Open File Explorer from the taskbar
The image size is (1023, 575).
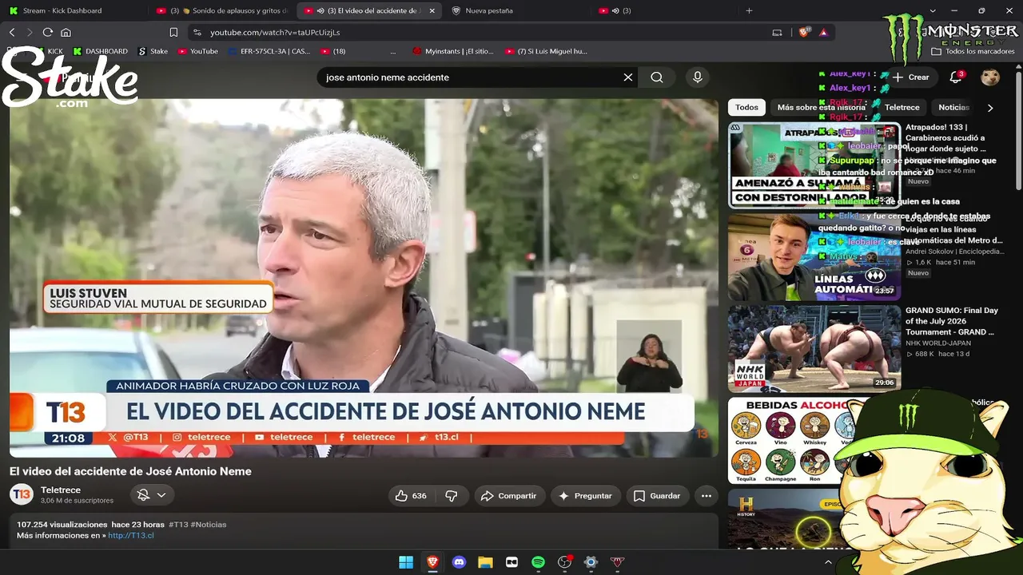pos(485,562)
